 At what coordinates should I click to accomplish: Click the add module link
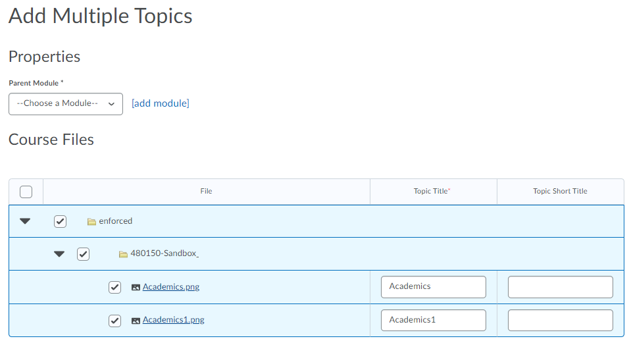161,103
